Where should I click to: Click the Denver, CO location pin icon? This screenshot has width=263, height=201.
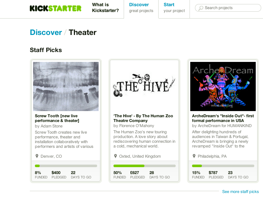[x=37, y=156]
